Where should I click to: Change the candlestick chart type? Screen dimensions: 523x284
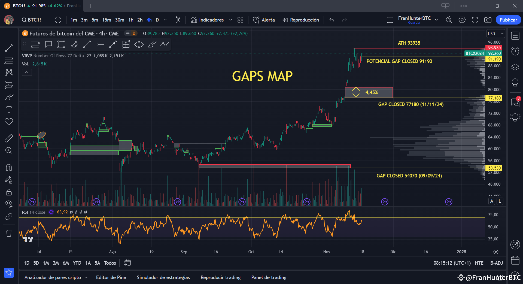tap(178, 20)
